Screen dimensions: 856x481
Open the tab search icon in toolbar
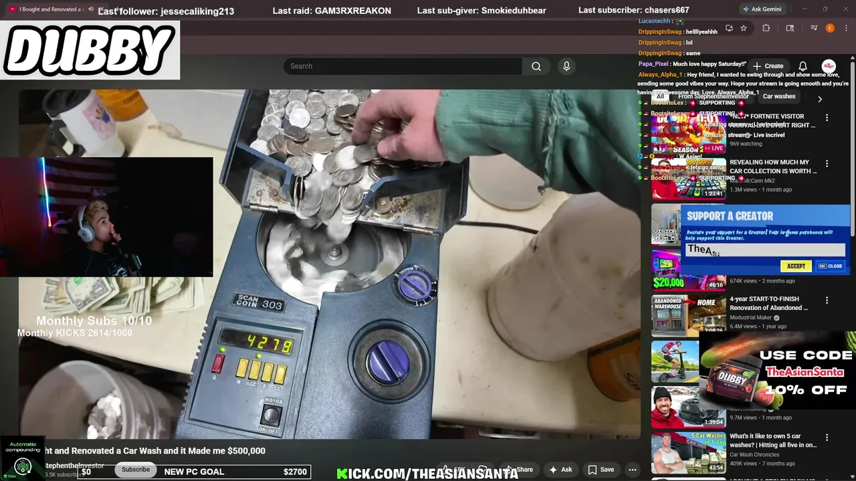tap(790, 28)
